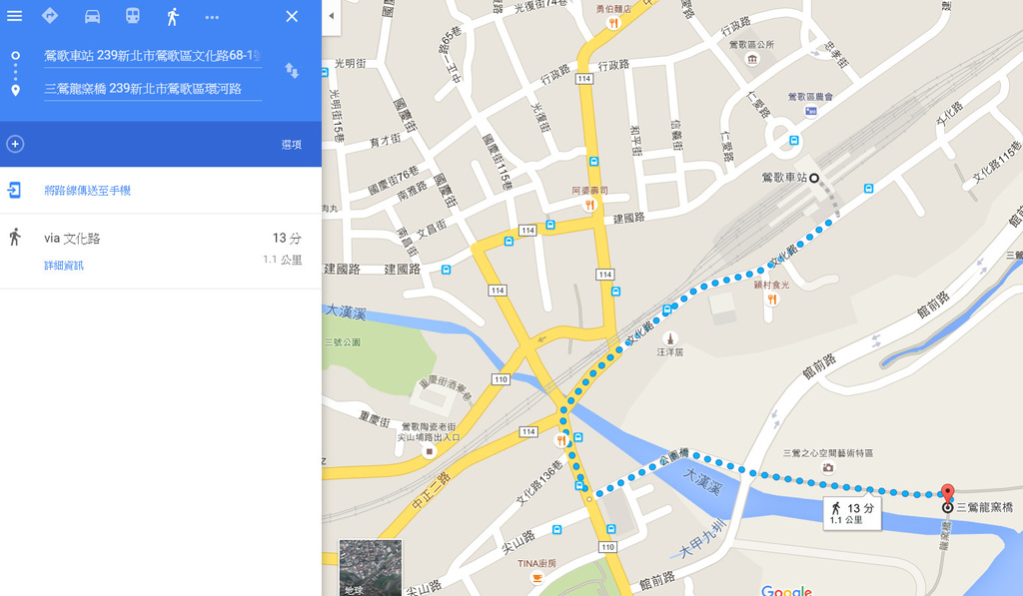The width and height of the screenshot is (1023, 596).
Task: Click the 阿婆壽司 restaurant icon
Action: pos(590,205)
